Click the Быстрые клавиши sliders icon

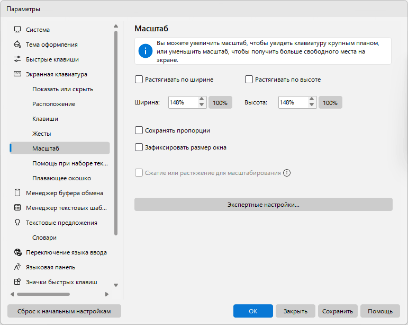click(17, 59)
